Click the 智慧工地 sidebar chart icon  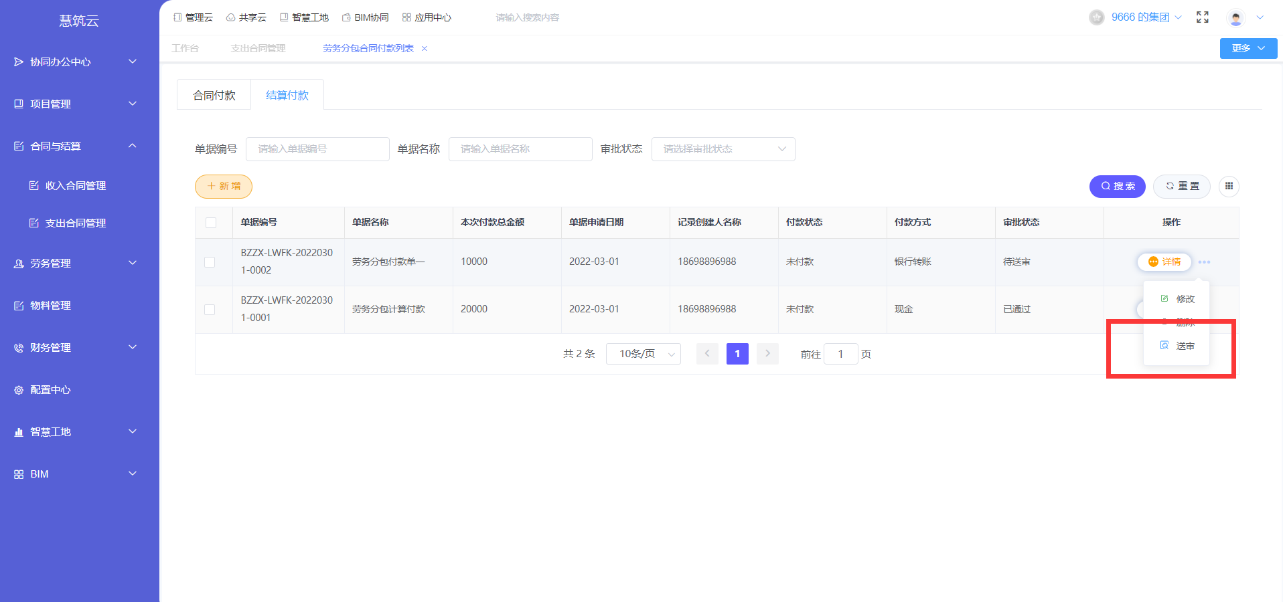coord(19,432)
